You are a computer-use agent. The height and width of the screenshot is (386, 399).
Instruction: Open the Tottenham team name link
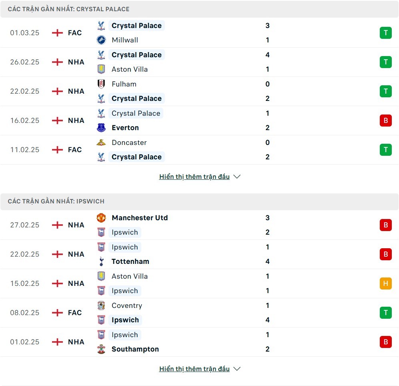click(x=130, y=261)
